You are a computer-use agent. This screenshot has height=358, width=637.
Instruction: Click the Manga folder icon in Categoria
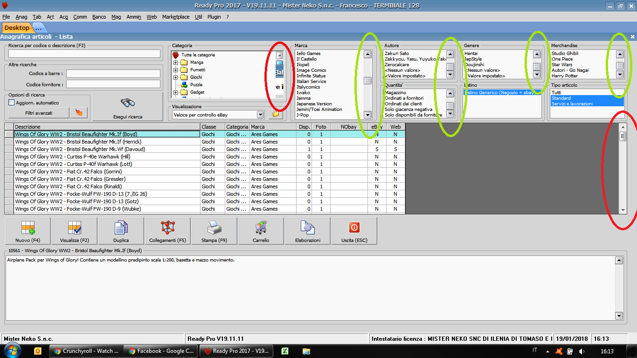184,62
